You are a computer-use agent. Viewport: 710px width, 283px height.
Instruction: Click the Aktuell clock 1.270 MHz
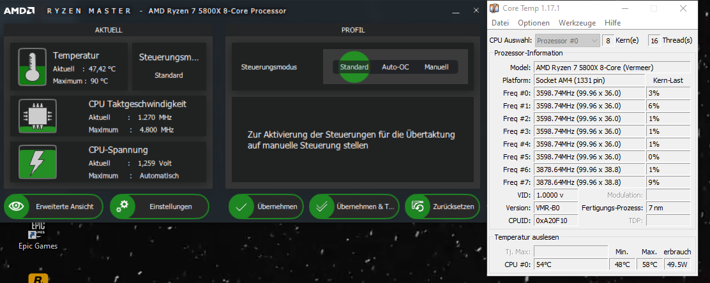coord(155,117)
